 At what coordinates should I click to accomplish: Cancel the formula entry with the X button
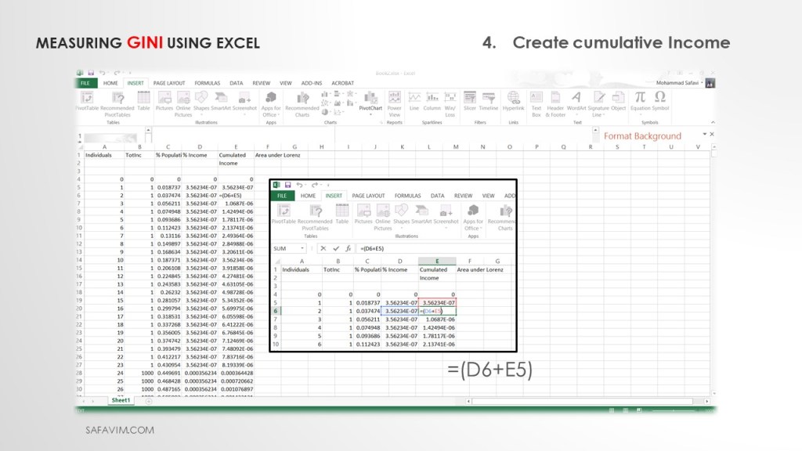pos(323,248)
